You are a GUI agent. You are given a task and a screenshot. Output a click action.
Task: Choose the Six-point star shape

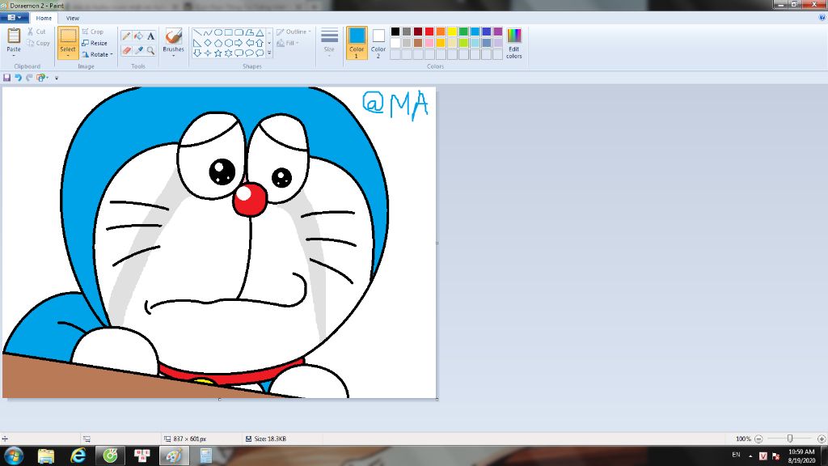point(228,53)
